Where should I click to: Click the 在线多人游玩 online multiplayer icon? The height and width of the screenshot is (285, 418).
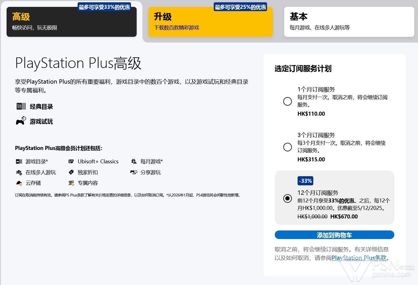point(19,172)
